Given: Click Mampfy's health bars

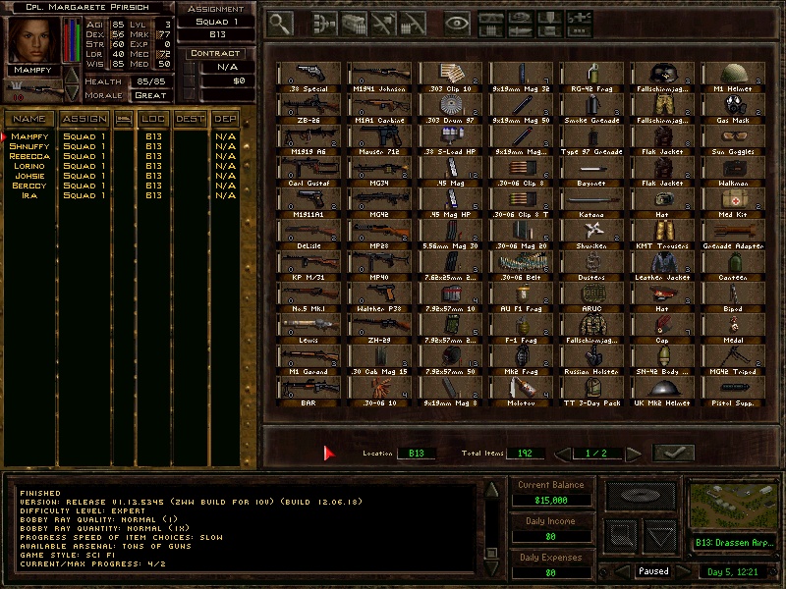Looking at the screenshot, I should 72,40.
